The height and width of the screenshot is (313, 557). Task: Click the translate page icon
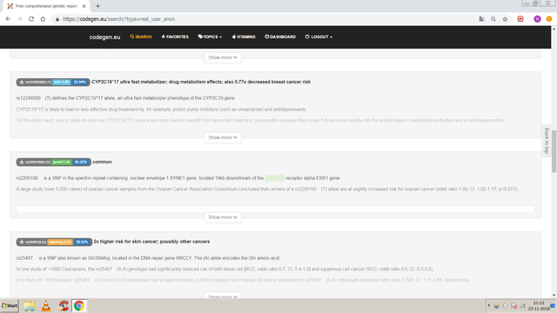(481, 19)
